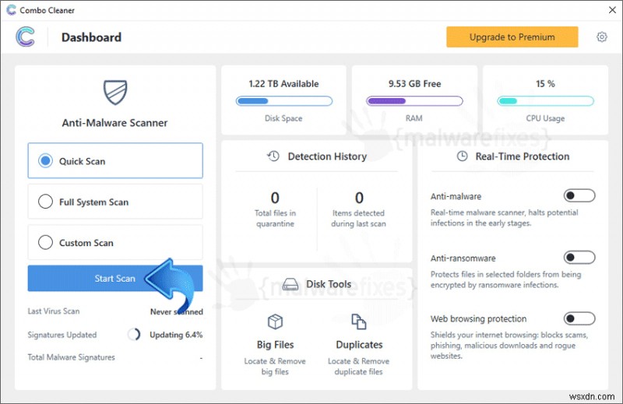Choose the Custom Scan option

click(x=115, y=242)
